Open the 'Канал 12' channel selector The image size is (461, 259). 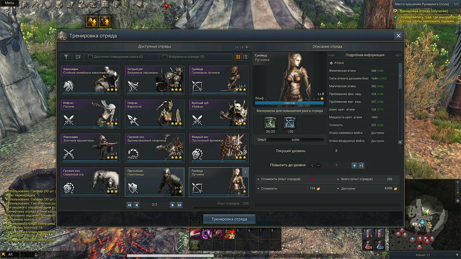[x=424, y=255]
